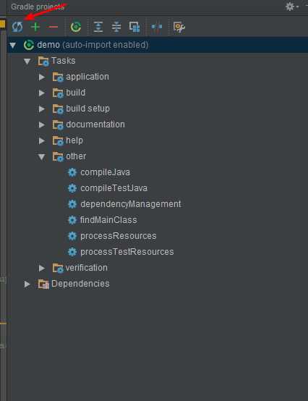Toggle the Show Dependencies icon in the toolbar
Viewport: 308px width, 401px height.
click(x=134, y=27)
